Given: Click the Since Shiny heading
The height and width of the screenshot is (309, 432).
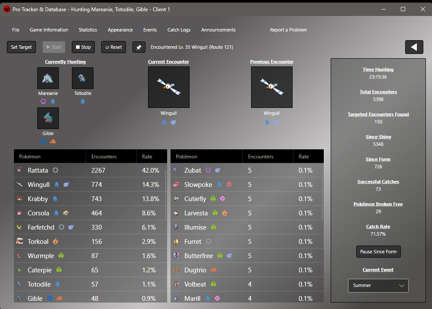Looking at the screenshot, I should [378, 137].
